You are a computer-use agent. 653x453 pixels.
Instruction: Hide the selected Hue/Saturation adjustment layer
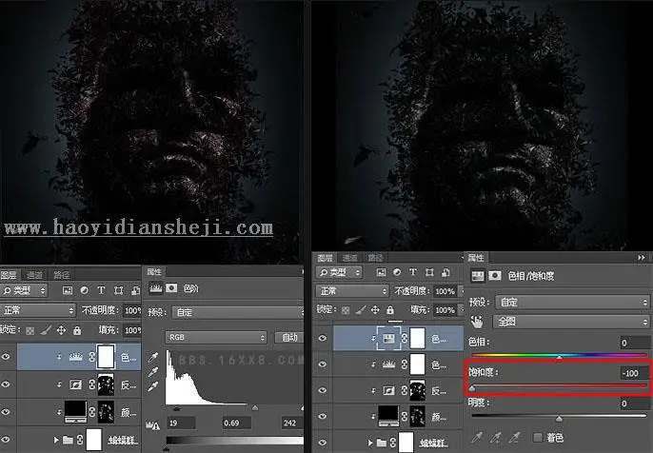tap(322, 338)
